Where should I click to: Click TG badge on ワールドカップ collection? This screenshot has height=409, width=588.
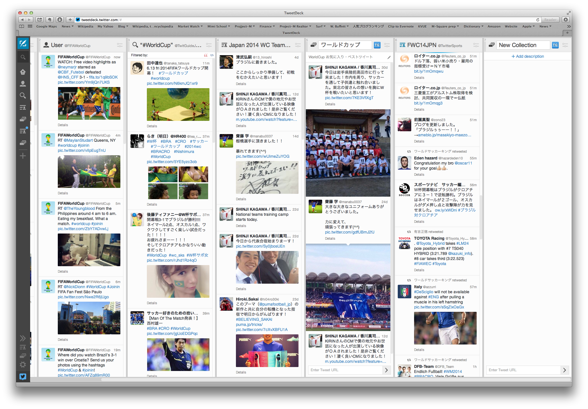[377, 45]
